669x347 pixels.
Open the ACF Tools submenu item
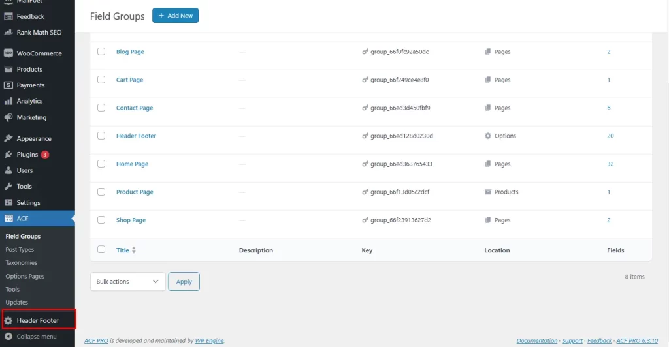pyautogui.click(x=12, y=289)
